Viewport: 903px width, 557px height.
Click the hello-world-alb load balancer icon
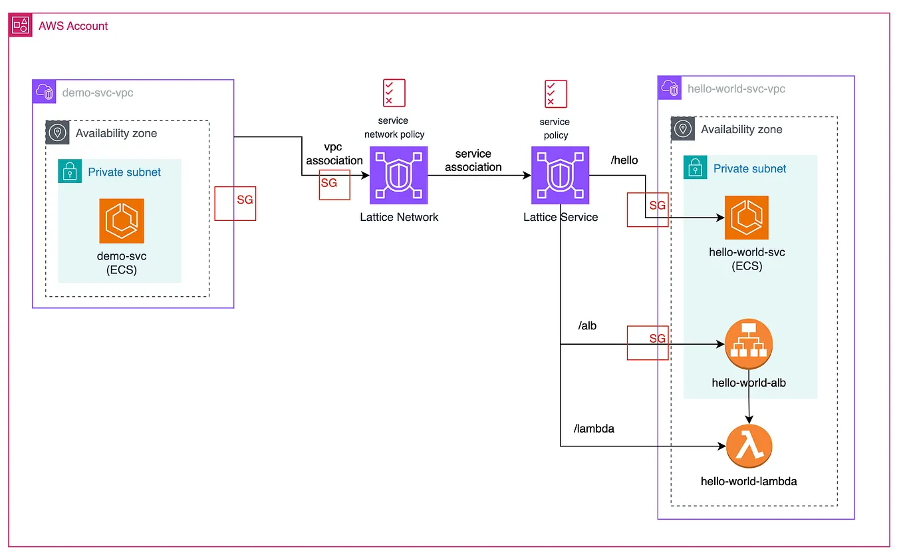click(748, 343)
